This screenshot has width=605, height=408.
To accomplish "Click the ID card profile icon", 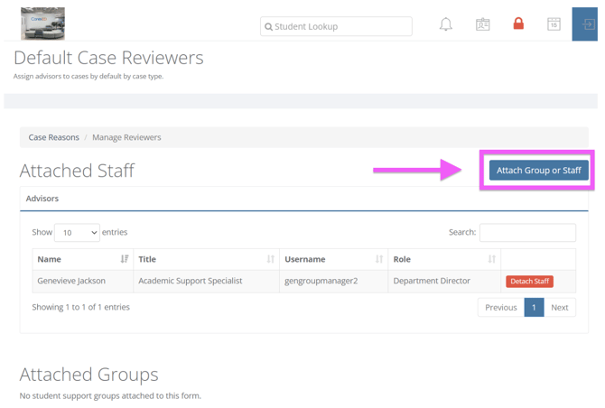I will coord(482,24).
